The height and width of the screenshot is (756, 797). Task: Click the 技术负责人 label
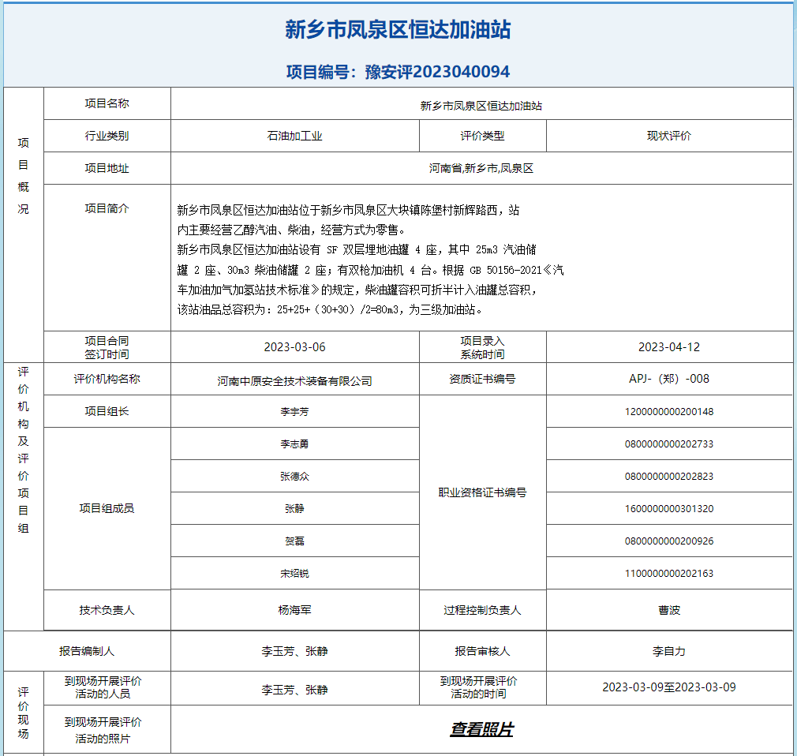[x=107, y=610]
